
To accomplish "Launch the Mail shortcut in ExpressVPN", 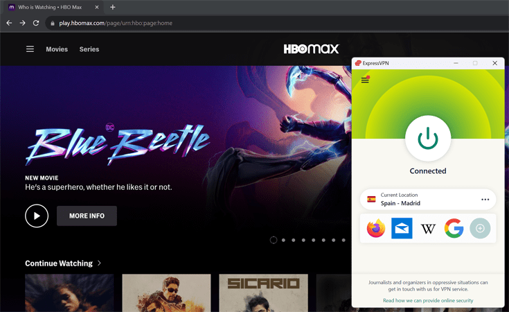I will coord(402,228).
